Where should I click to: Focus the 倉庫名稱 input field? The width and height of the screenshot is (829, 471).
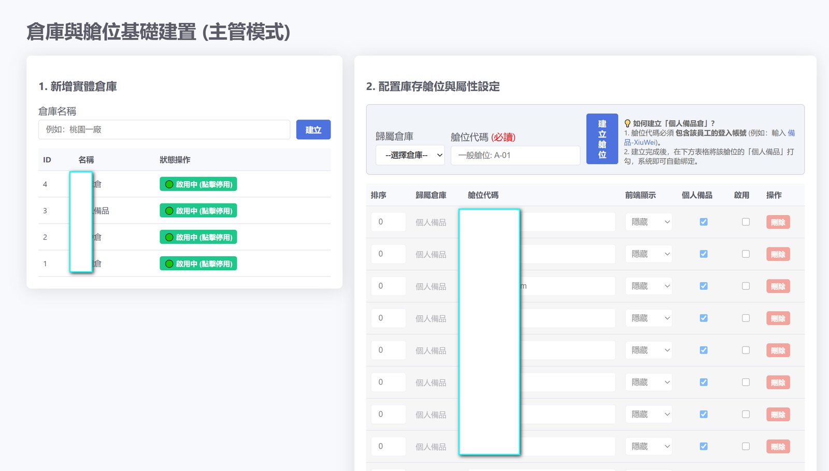pos(164,129)
